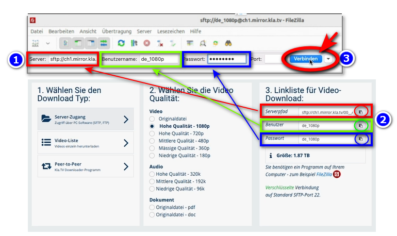Select Hohe Qualität - 1080p radio button
Viewport: 397px width, 236px height.
pos(152,126)
